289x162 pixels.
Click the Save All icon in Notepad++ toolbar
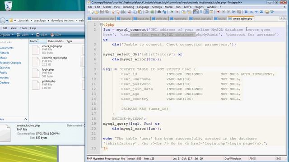pos(107,12)
